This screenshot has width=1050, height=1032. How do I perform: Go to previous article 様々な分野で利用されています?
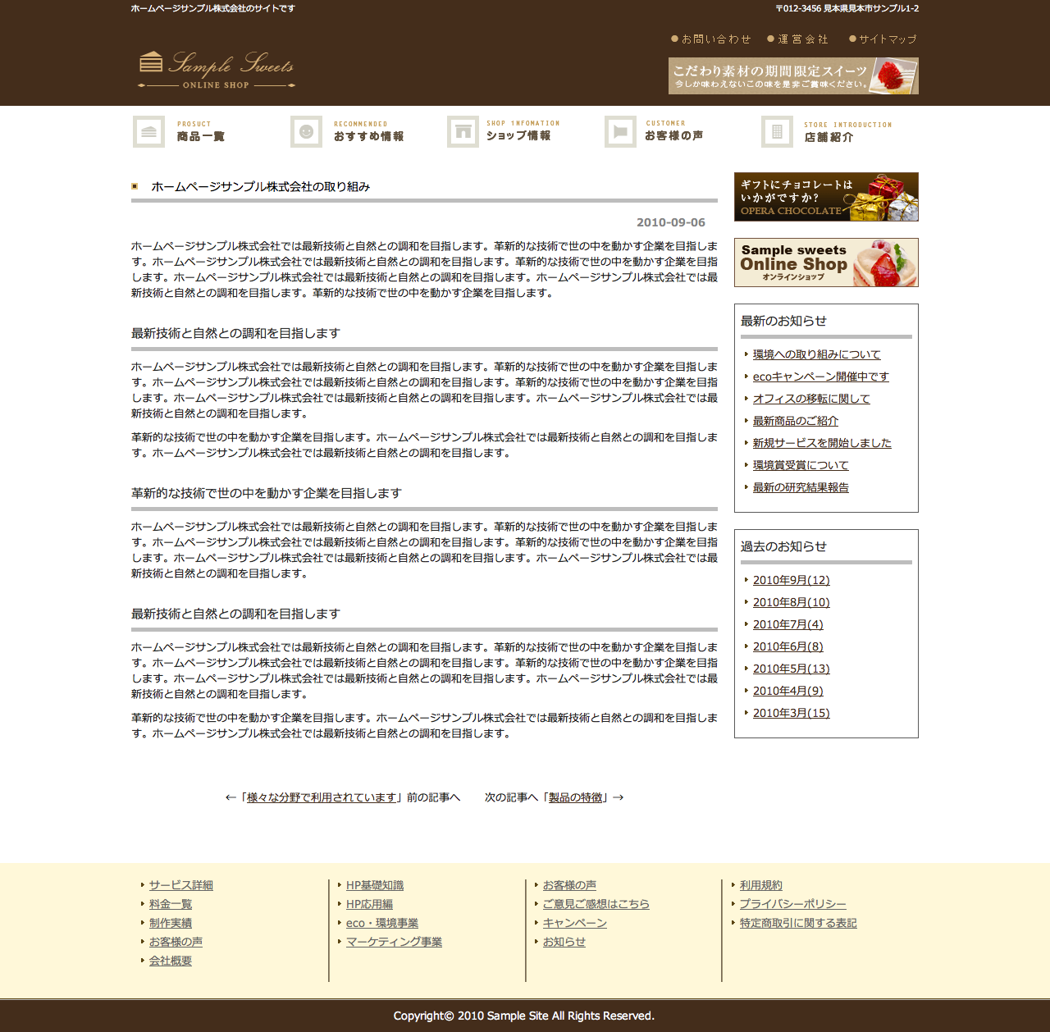click(x=322, y=797)
